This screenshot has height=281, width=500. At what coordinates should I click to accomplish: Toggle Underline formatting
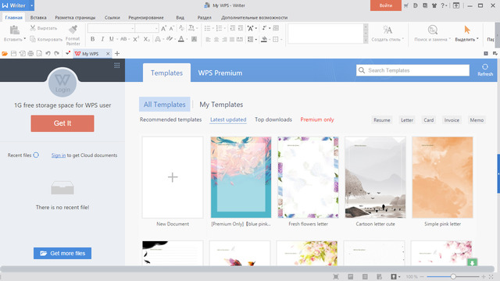click(x=111, y=39)
